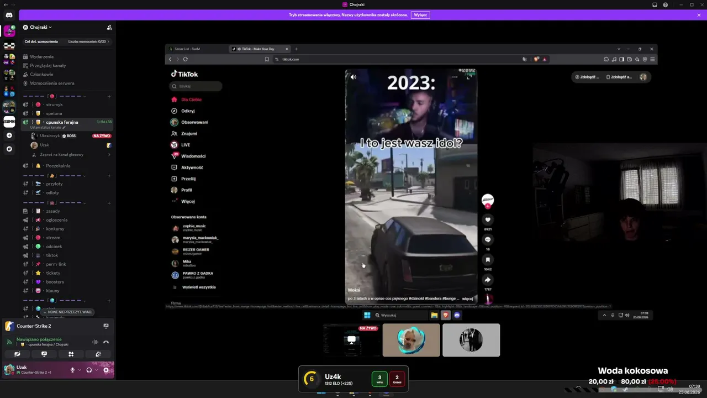
Task: Open TikTok Wiadomości inbox
Action: pyautogui.click(x=193, y=156)
